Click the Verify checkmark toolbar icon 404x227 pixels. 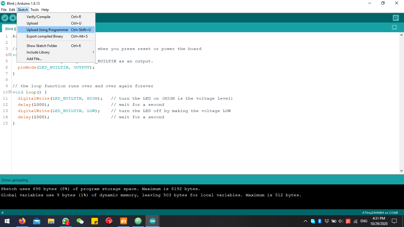click(x=5, y=18)
